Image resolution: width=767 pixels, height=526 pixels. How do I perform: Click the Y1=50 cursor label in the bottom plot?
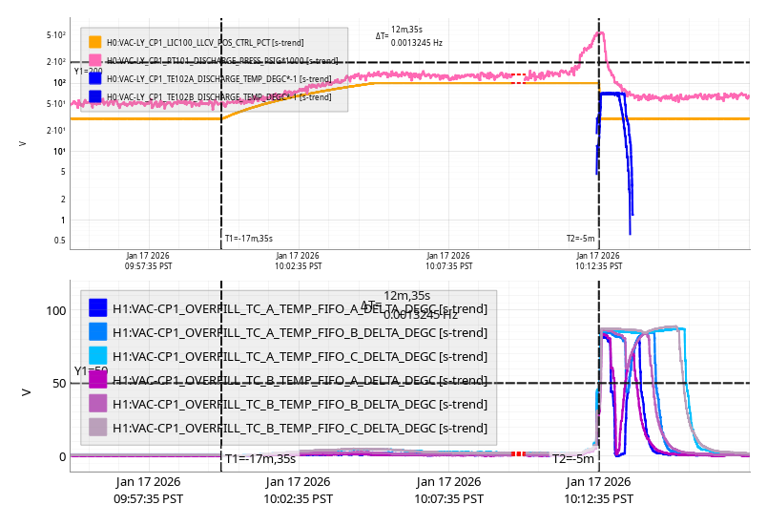pos(91,370)
